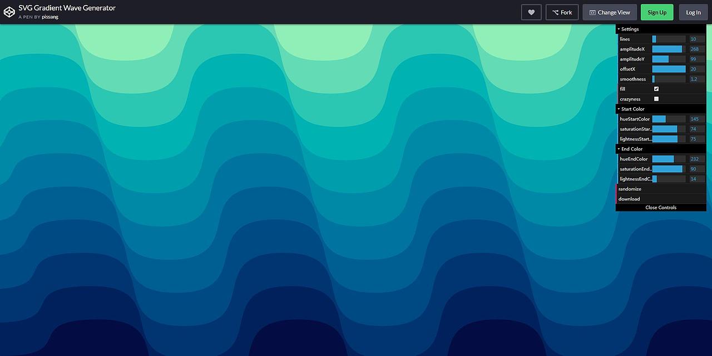Click the heart icon to love this pen
Image resolution: width=712 pixels, height=356 pixels.
pyautogui.click(x=531, y=12)
